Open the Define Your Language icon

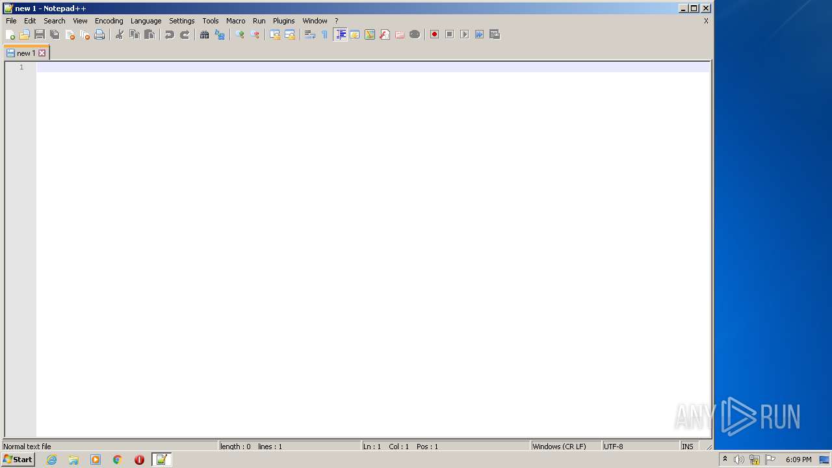tap(355, 34)
